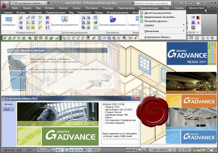Select Настройки проекта... menu entry
Screen dimensions: 218x153
pos(163,21)
